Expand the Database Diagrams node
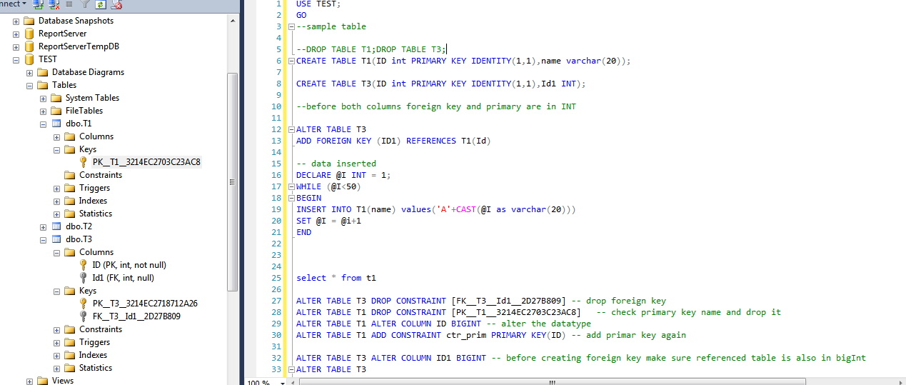The height and width of the screenshot is (385, 906). (x=29, y=72)
